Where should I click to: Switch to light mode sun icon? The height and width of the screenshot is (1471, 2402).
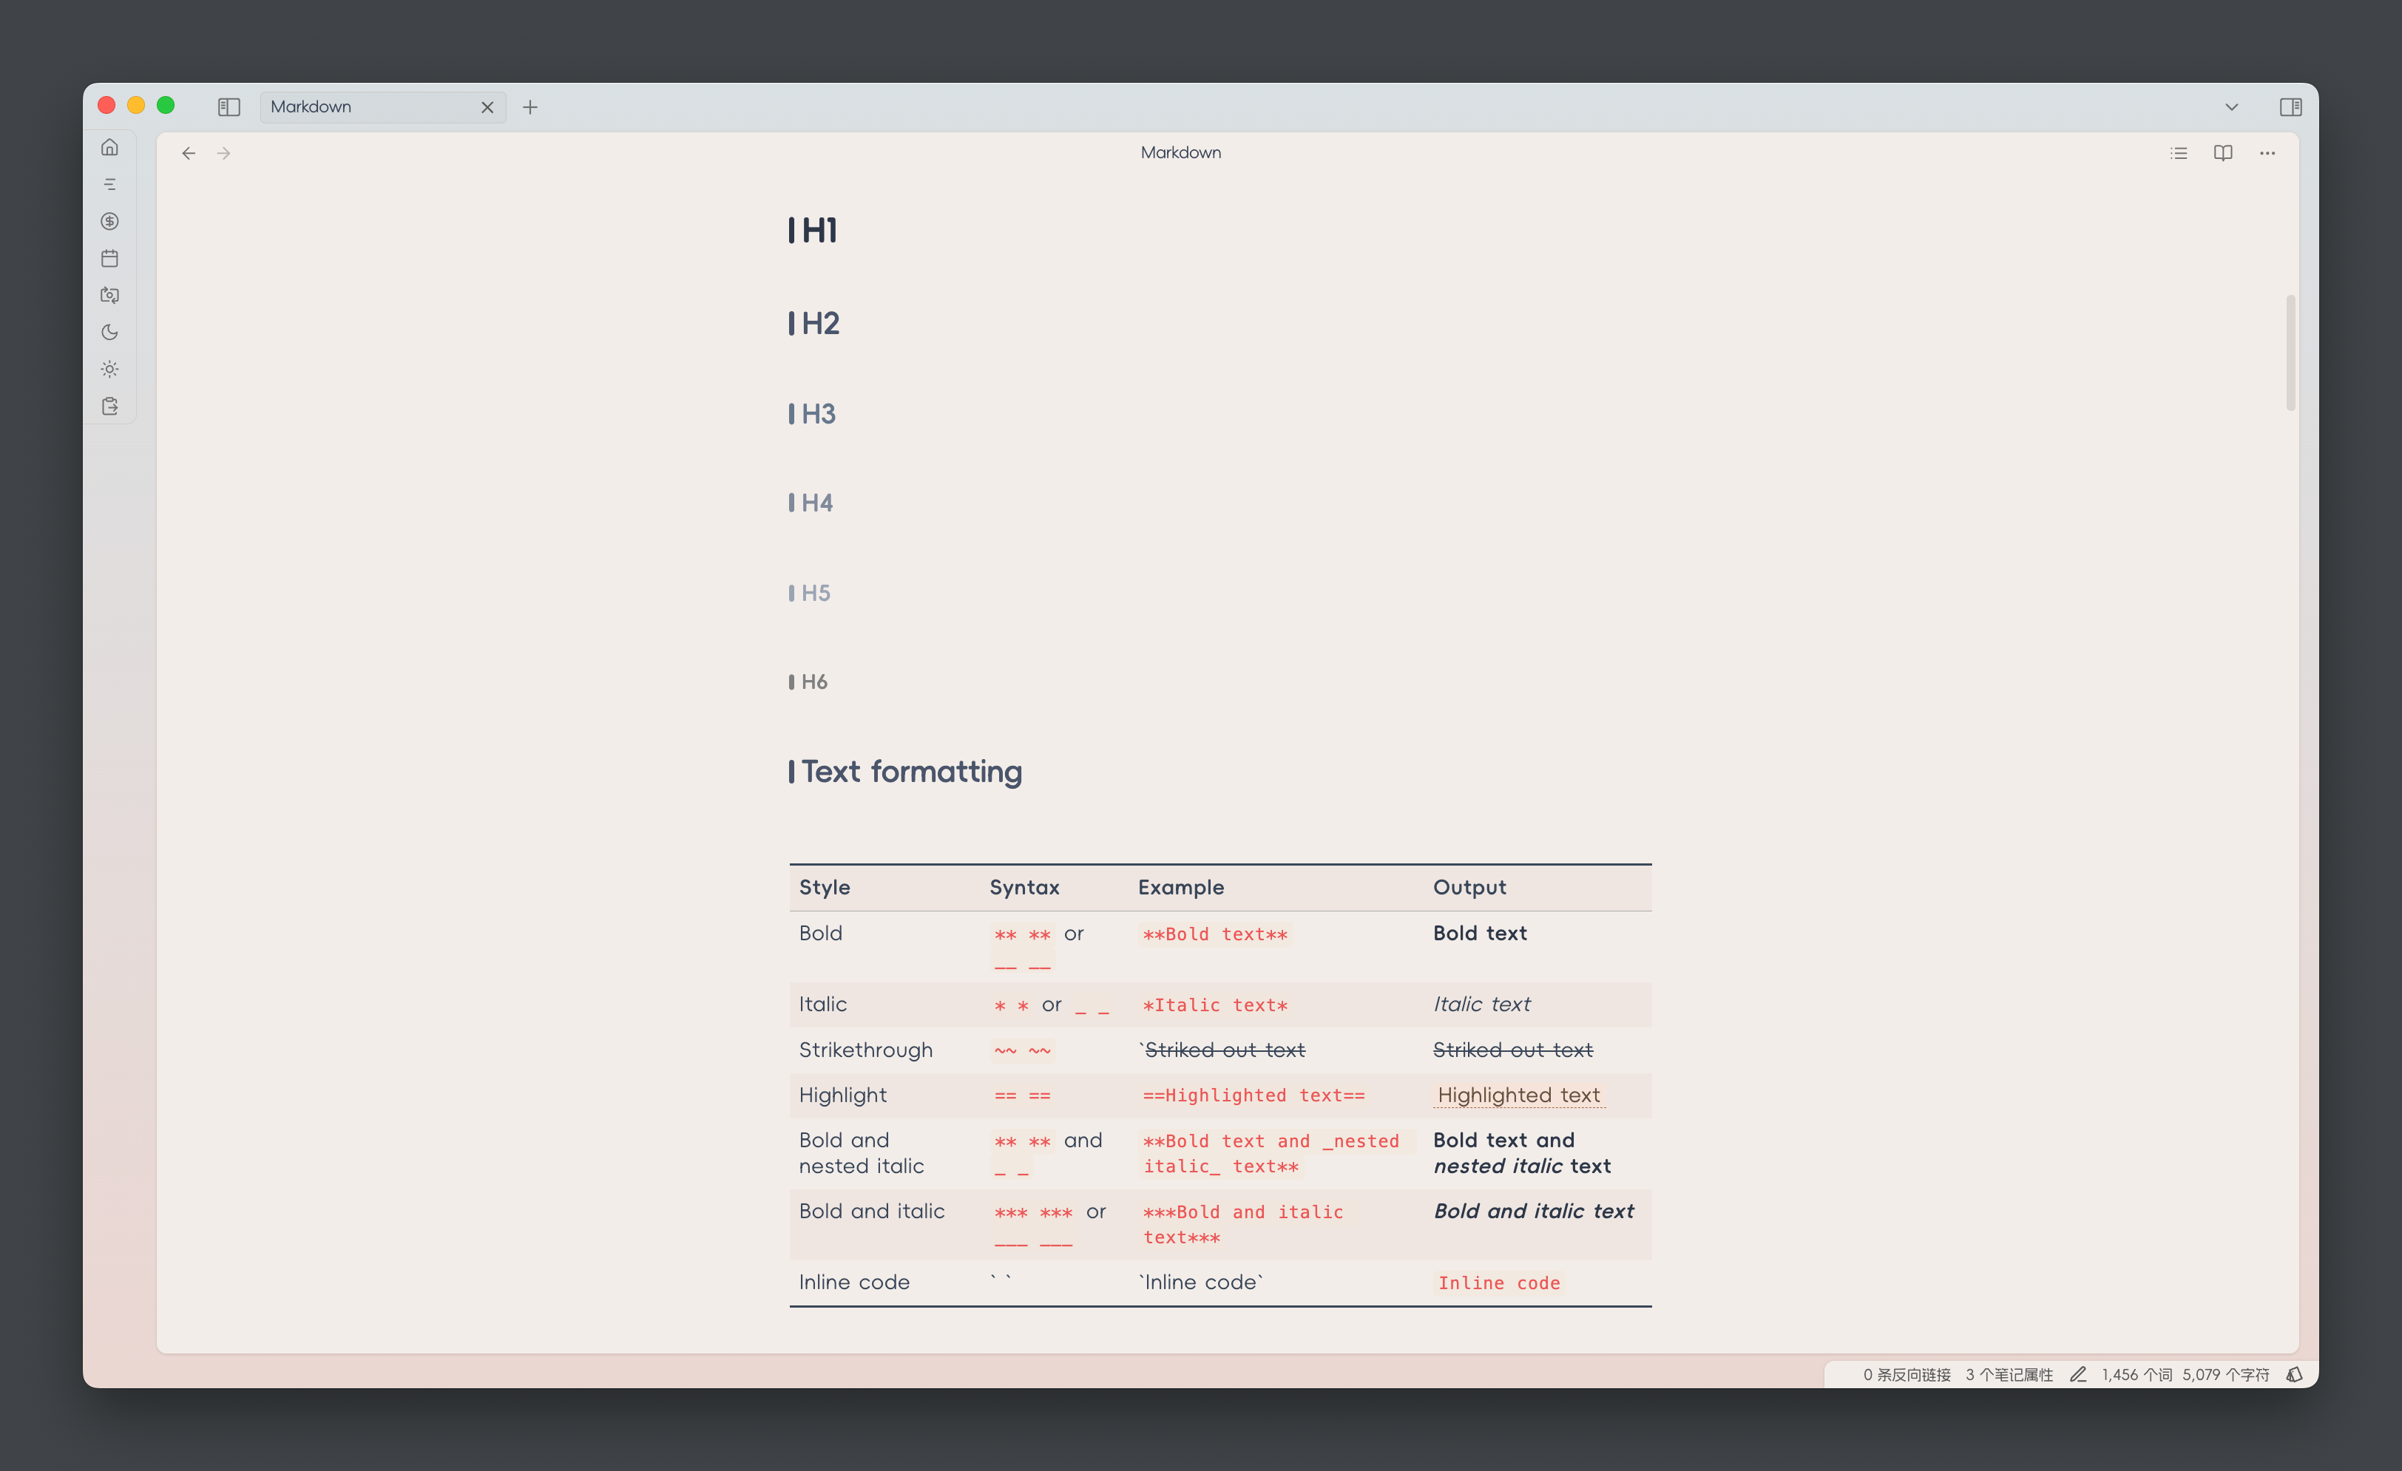109,369
